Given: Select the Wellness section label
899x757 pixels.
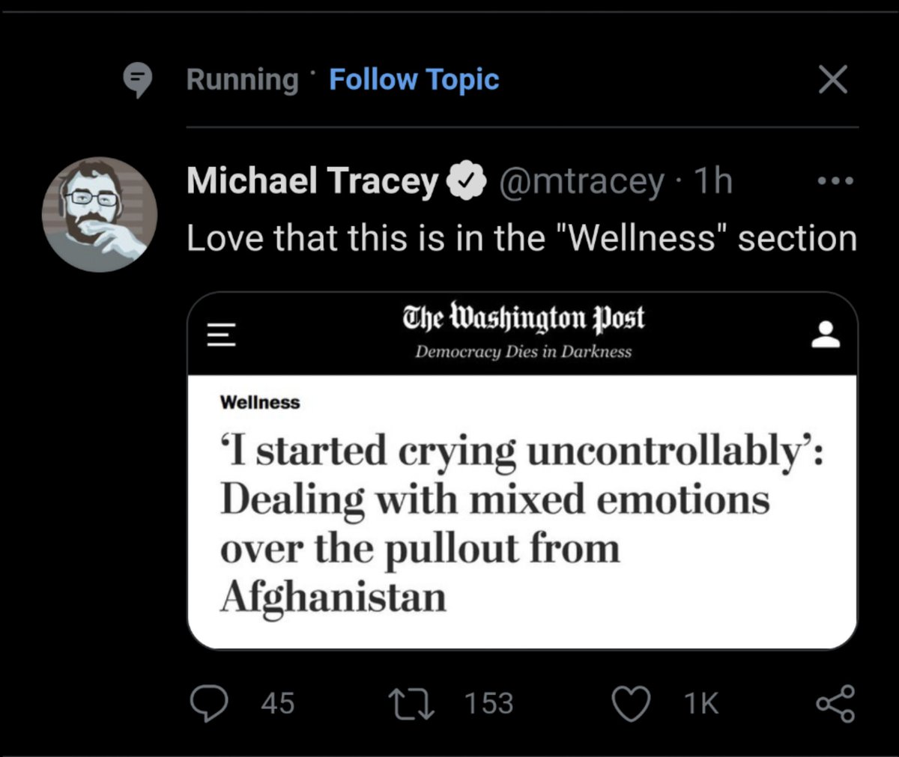Looking at the screenshot, I should tap(260, 403).
